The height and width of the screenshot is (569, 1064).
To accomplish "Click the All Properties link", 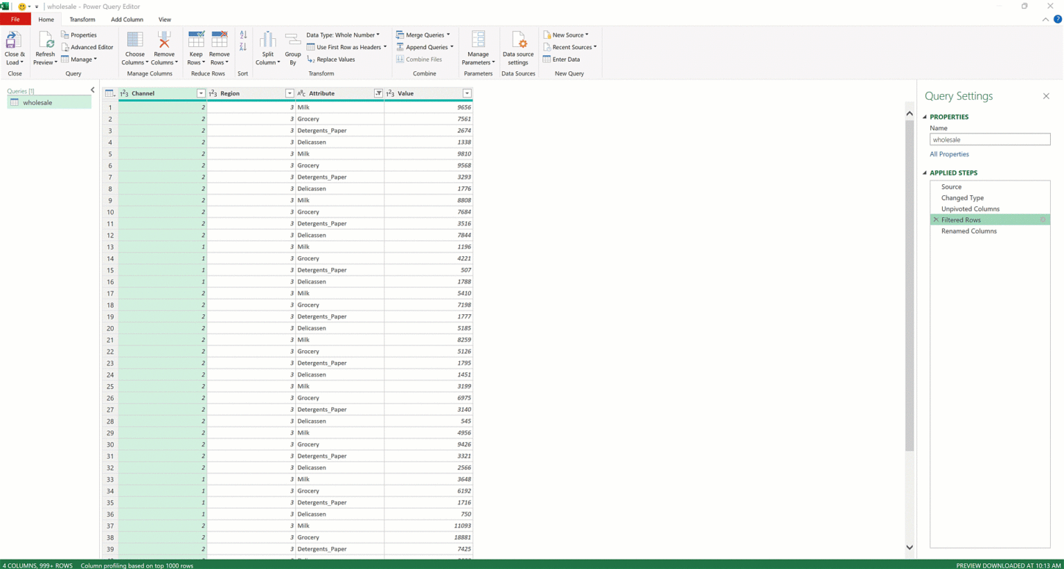I will (949, 154).
